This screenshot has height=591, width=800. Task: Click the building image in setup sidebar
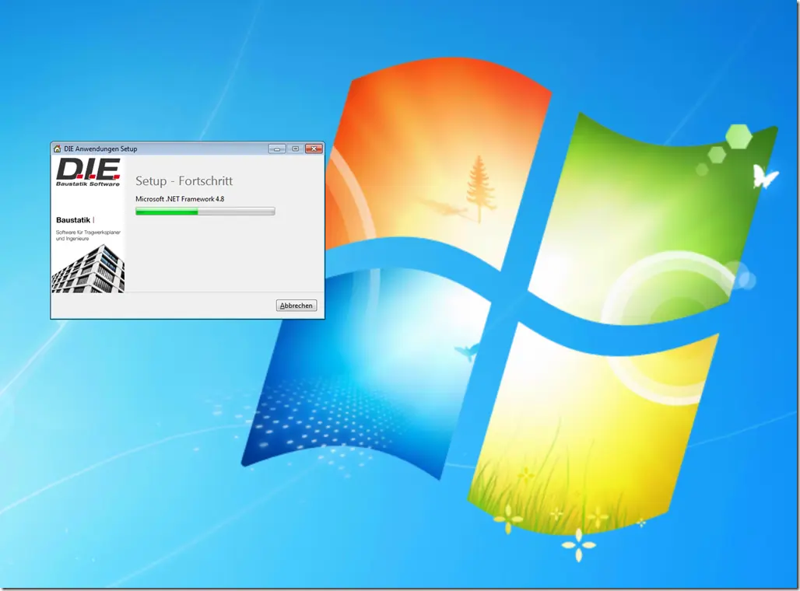88,269
